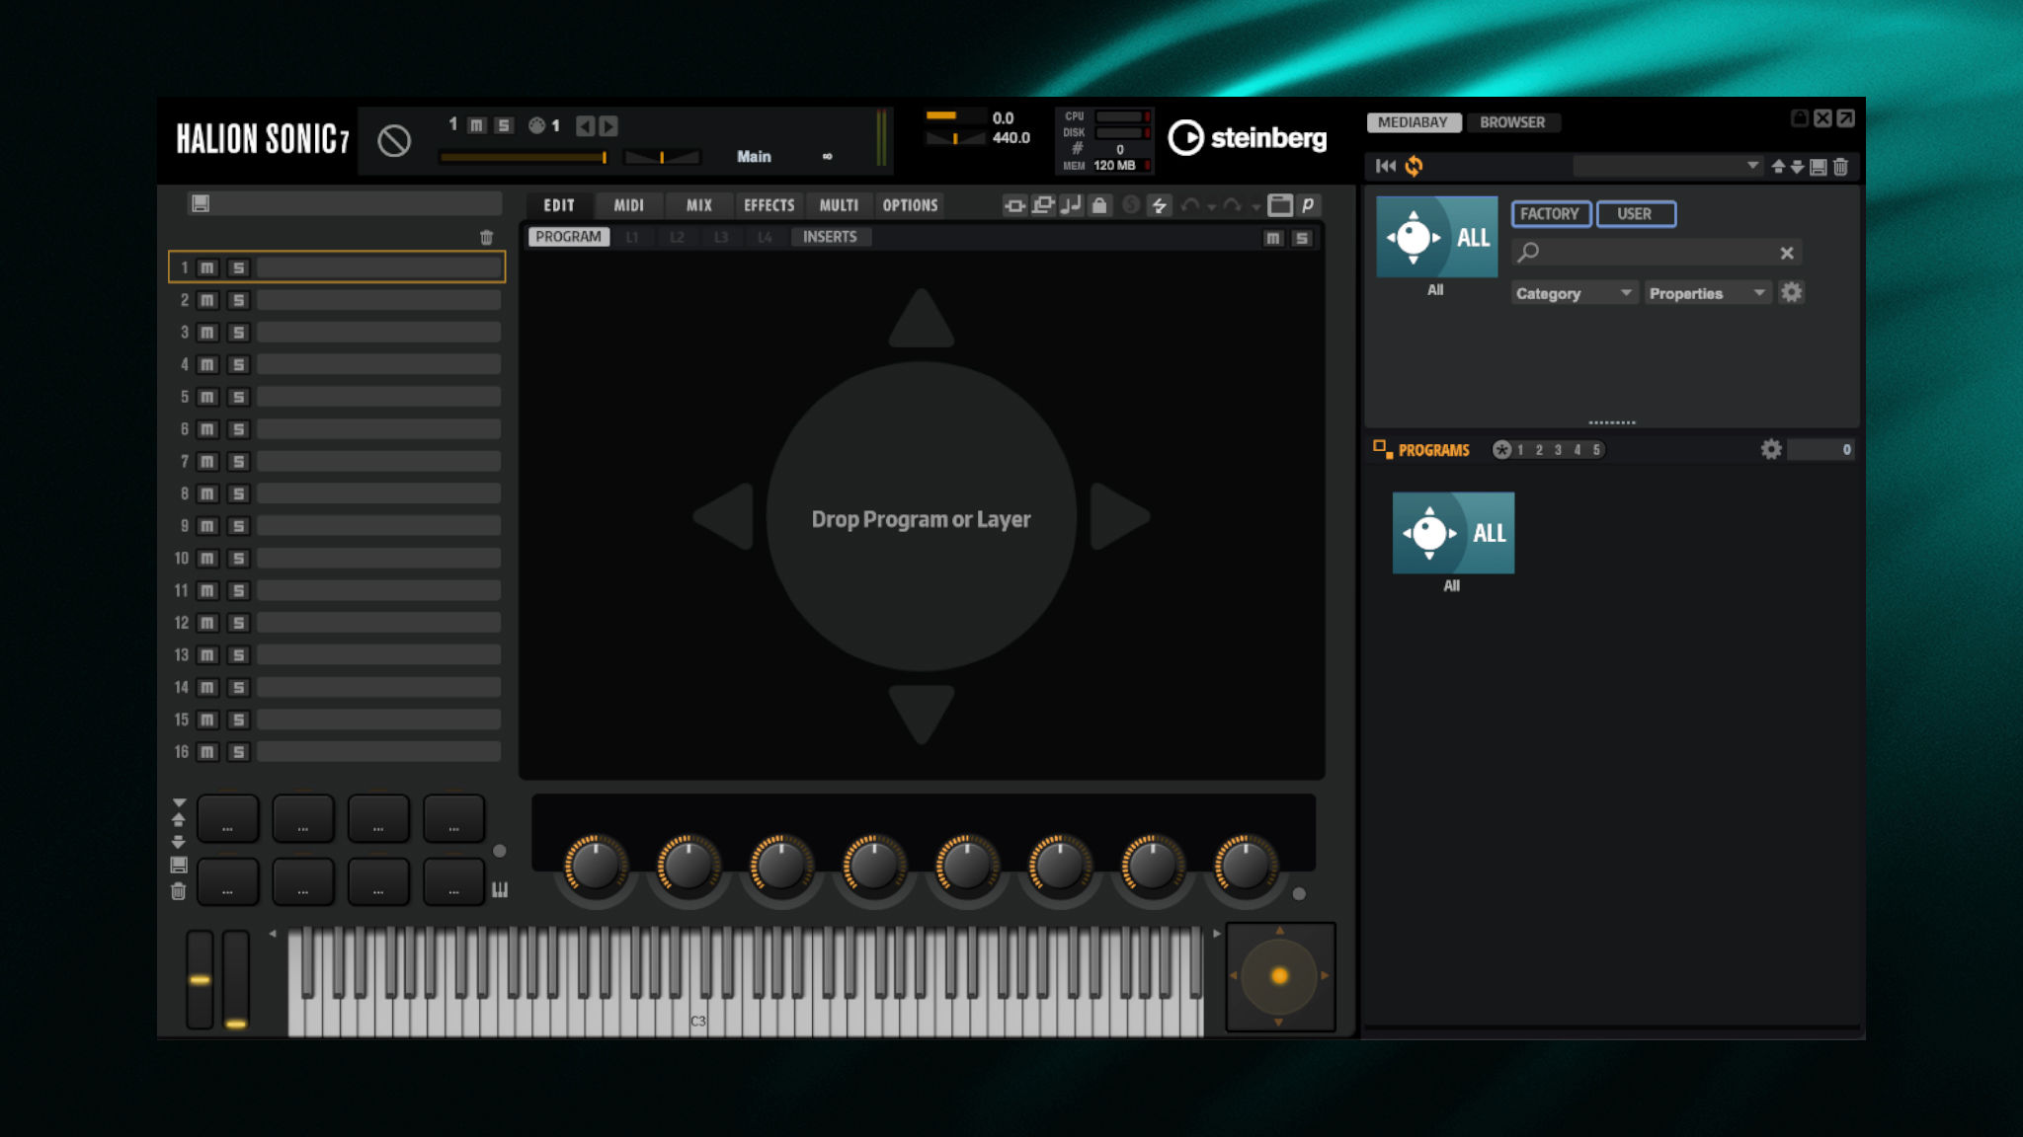2023x1137 pixels.
Task: Open the Category filter dropdown
Action: [x=1572, y=293]
